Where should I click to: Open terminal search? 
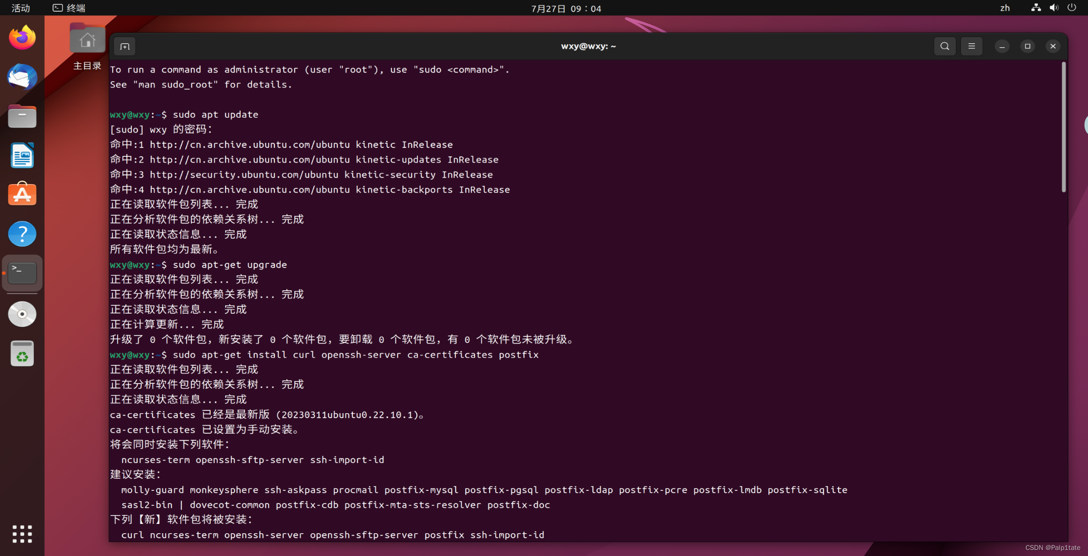tap(945, 46)
